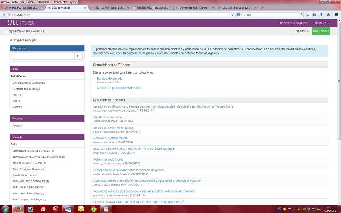341x213 pixels.
Task: Click the green Mi DSpace button
Action: 321,31
